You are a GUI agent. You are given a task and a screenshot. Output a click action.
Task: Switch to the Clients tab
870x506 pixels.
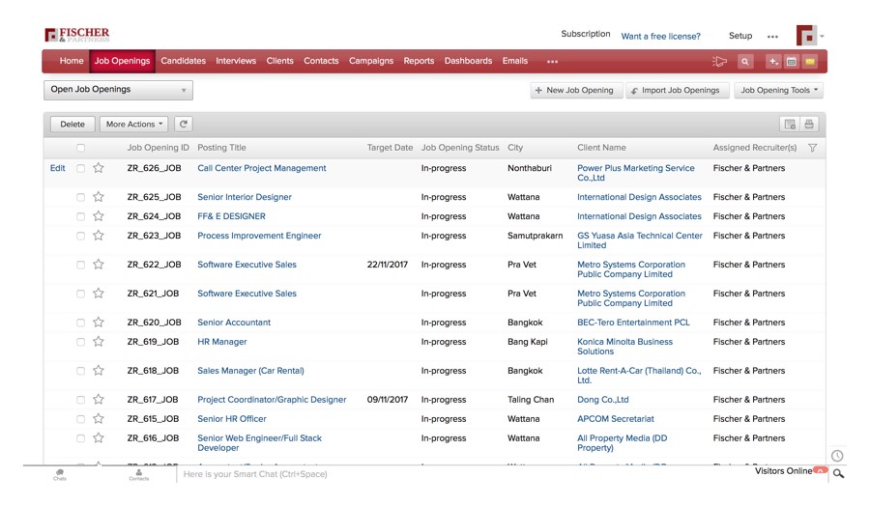click(279, 61)
